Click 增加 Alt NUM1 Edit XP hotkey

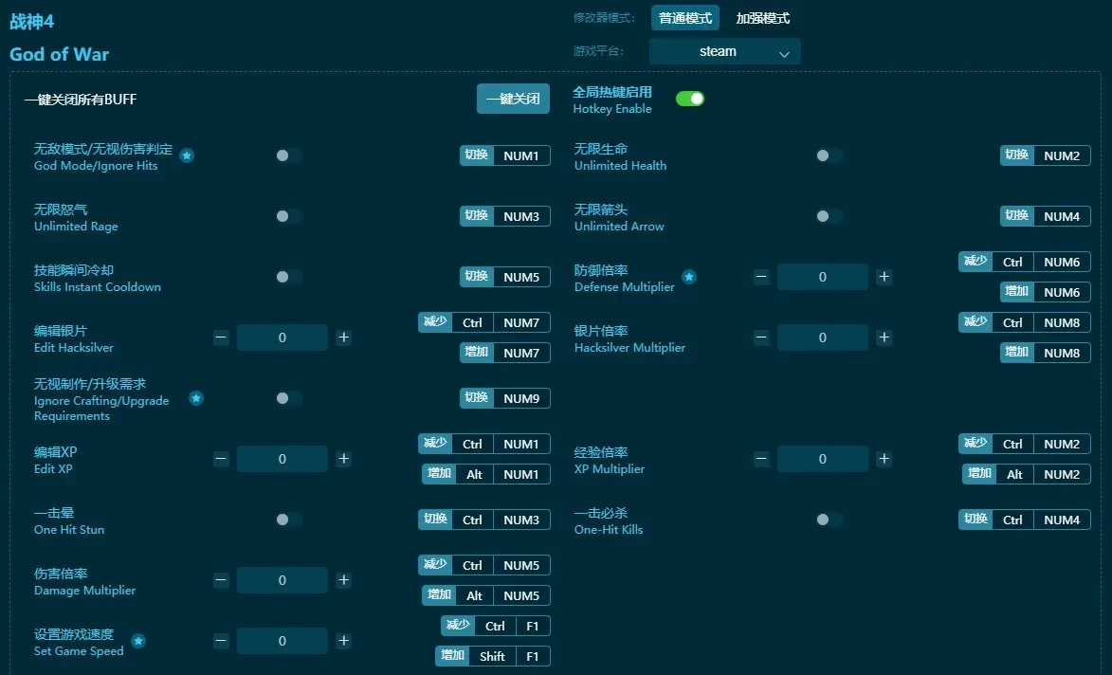click(486, 474)
